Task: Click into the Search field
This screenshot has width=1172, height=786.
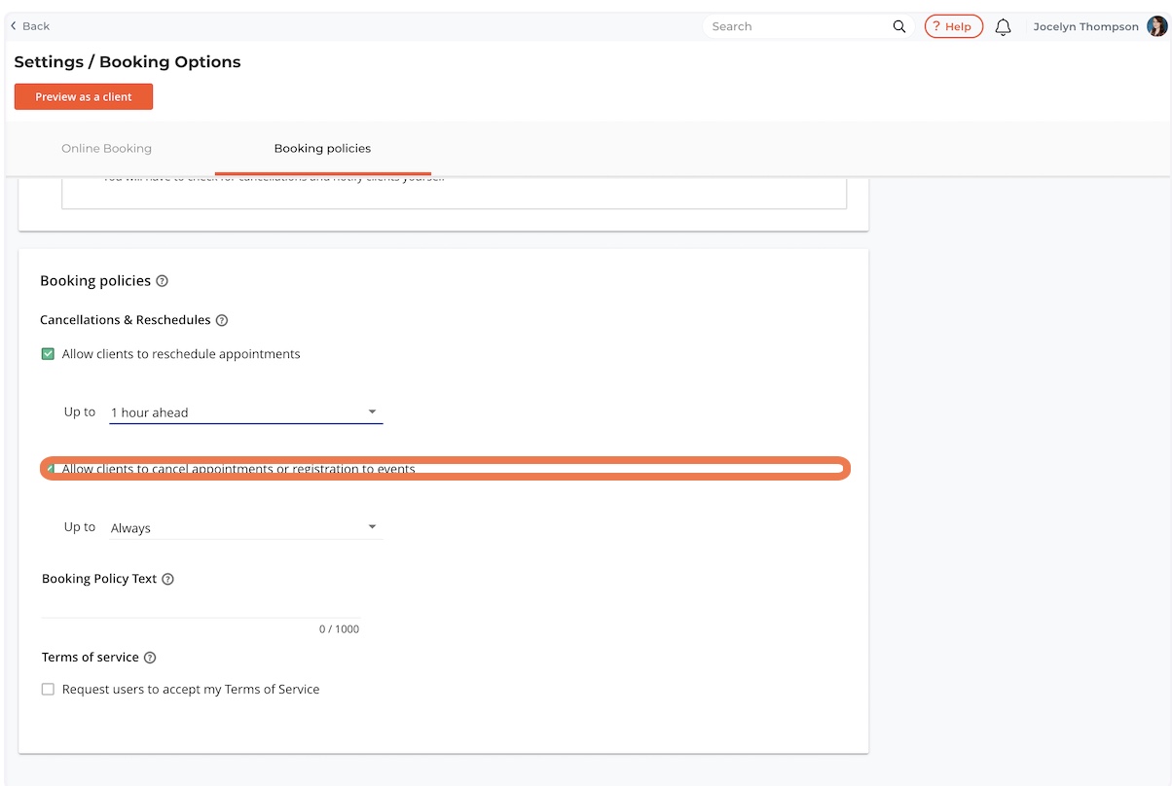Action: coord(798,27)
